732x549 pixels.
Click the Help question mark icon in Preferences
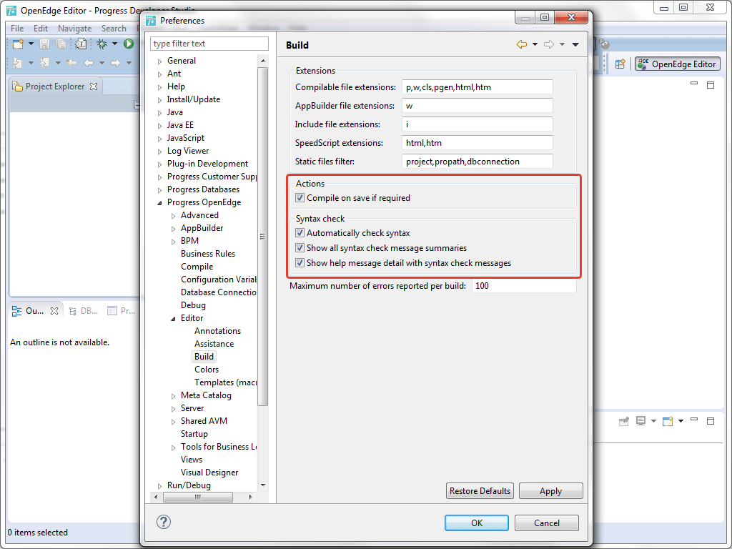point(164,521)
